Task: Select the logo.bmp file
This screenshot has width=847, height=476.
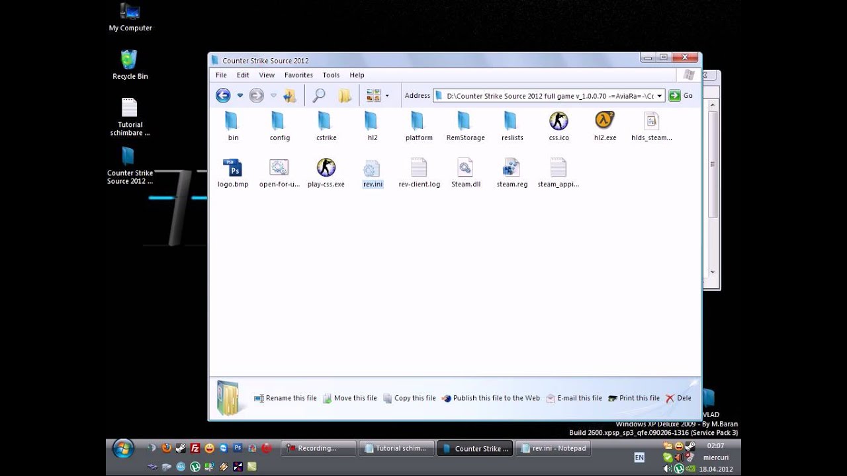Action: click(232, 173)
